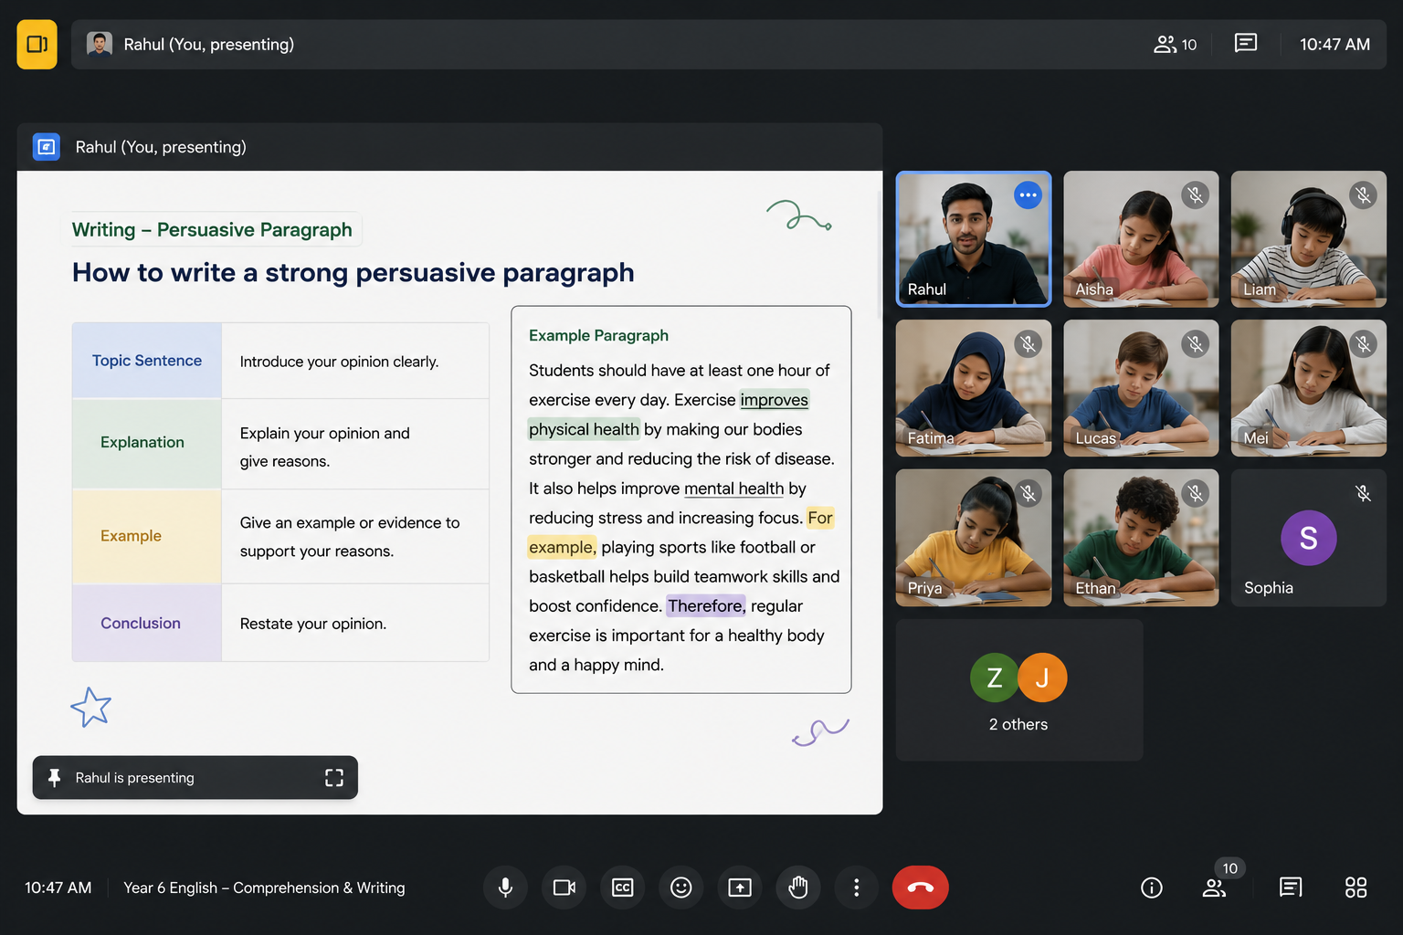Click Sophia's purple S avatar
The image size is (1403, 935).
click(1309, 538)
